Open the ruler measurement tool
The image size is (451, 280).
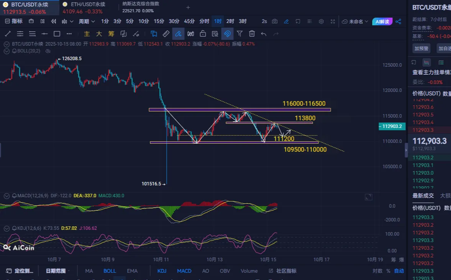166,34
